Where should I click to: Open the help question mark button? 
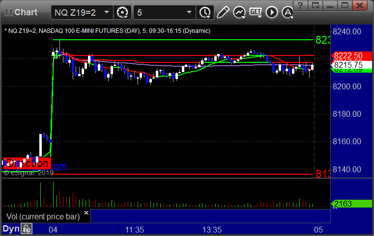pos(300,5)
